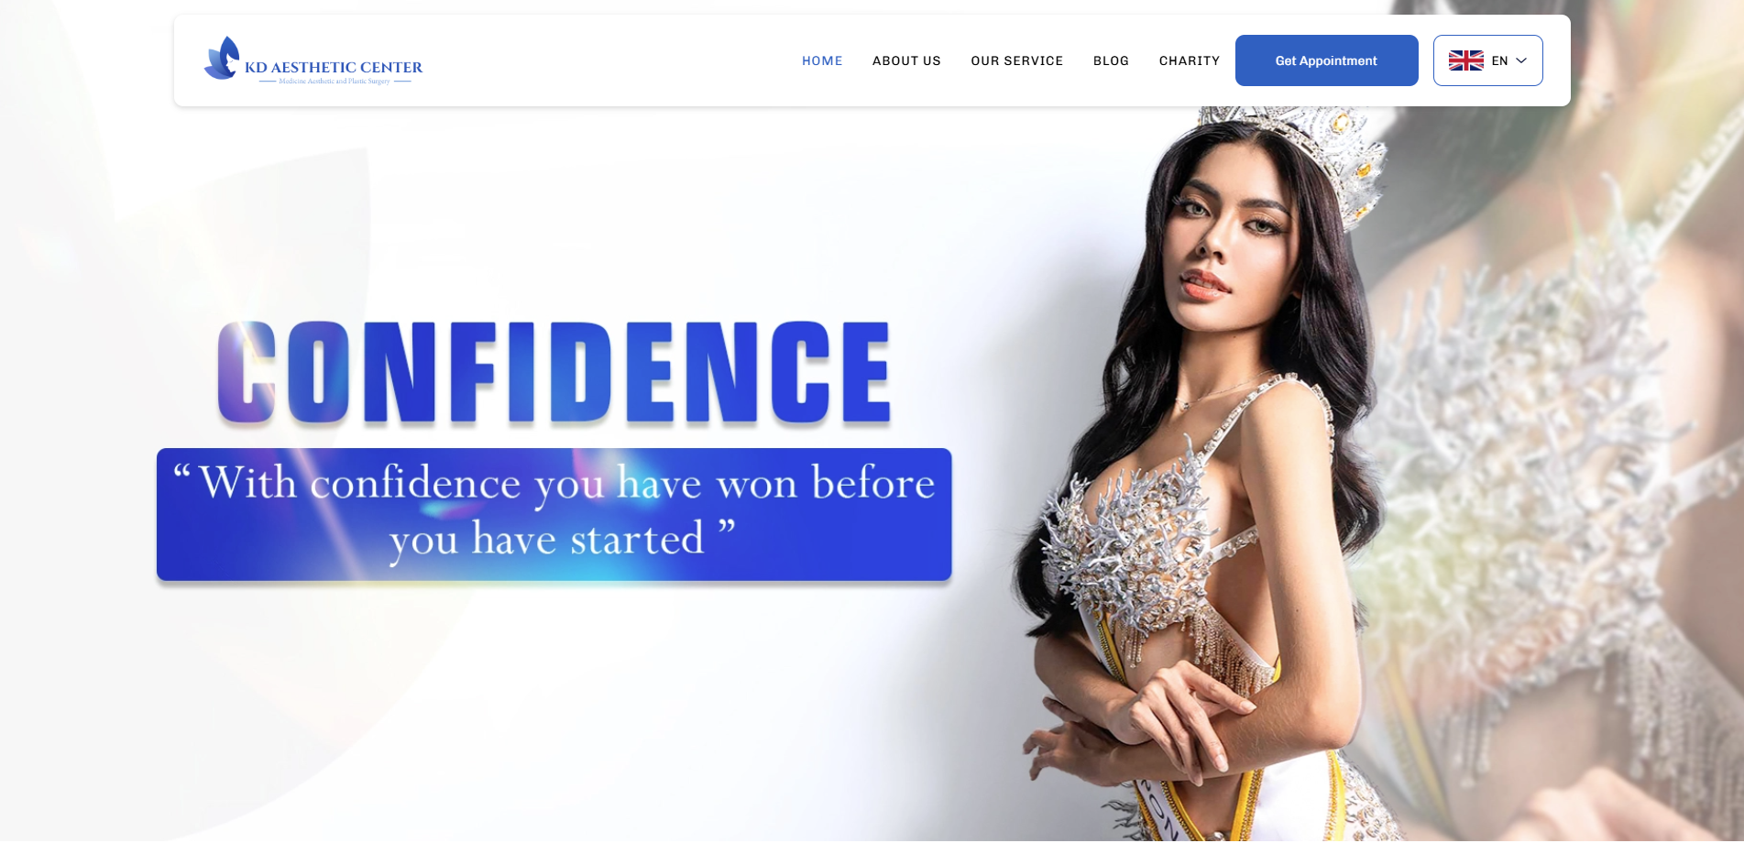
Task: Open the OUR SERVICE menu
Action: [x=1017, y=60]
